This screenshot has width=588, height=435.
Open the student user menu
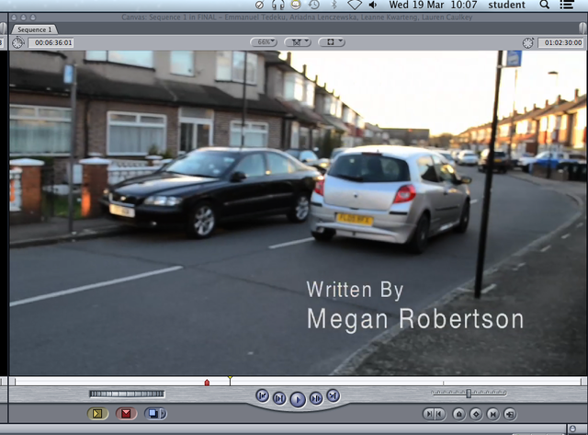(506, 5)
